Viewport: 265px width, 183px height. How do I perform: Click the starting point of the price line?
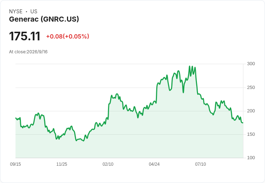[16, 118]
